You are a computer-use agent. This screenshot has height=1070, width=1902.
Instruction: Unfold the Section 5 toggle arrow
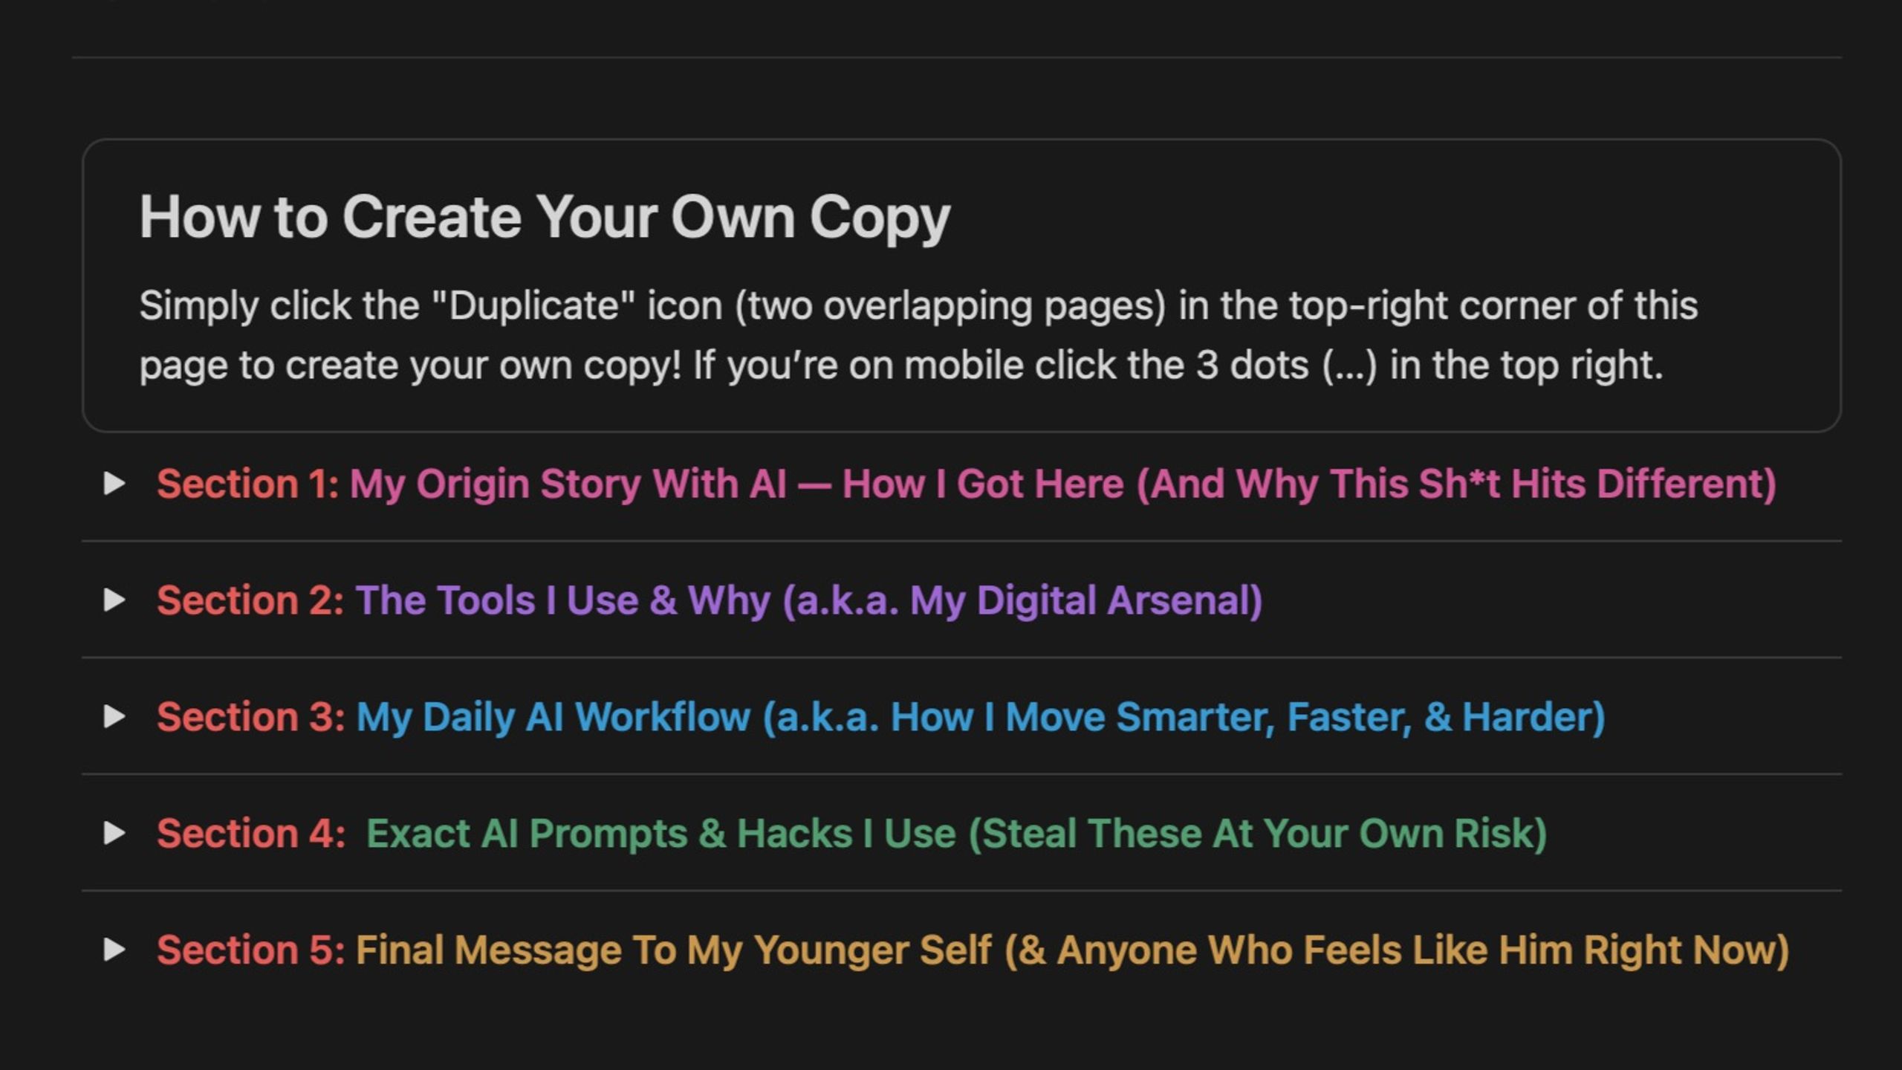tap(114, 950)
